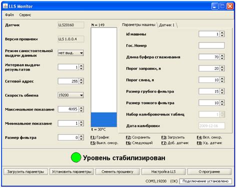The image size is (237, 188).
Task: Decrease the Длина буфера сглаживания value
Action: click(222, 58)
